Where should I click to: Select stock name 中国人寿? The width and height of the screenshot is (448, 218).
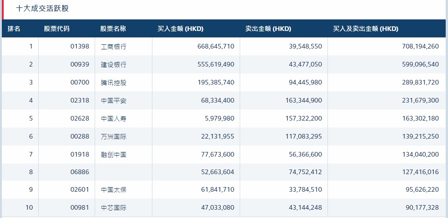114,119
